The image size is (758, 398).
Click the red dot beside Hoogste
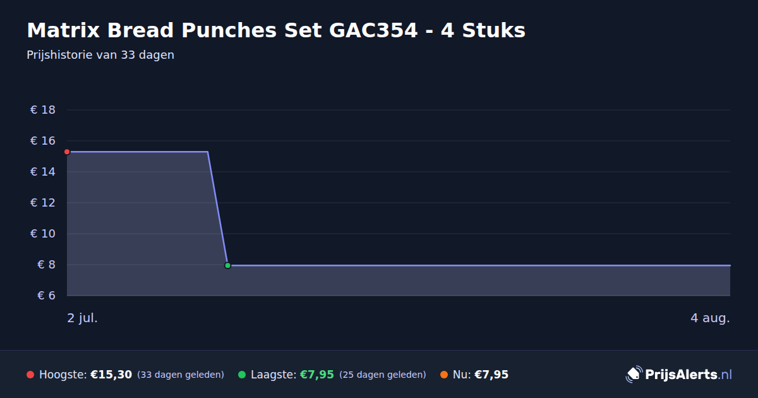pyautogui.click(x=30, y=375)
